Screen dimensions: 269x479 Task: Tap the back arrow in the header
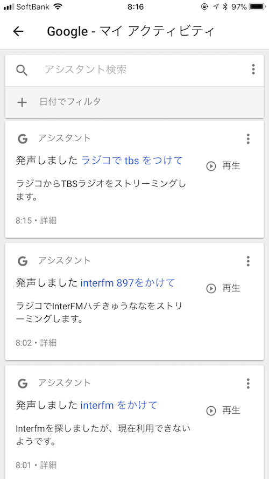18,31
